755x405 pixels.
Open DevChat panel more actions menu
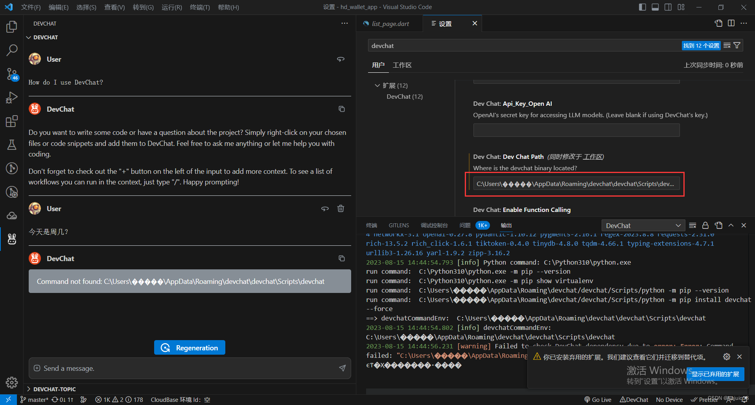(x=344, y=24)
